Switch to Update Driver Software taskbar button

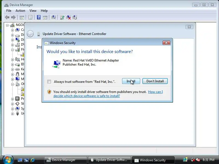(x=109, y=160)
